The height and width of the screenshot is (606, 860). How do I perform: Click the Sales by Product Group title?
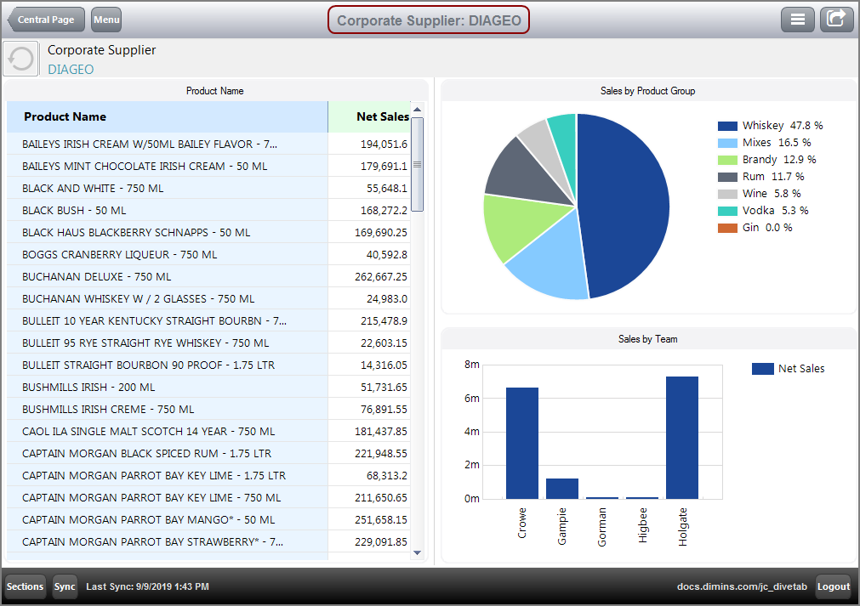(647, 91)
